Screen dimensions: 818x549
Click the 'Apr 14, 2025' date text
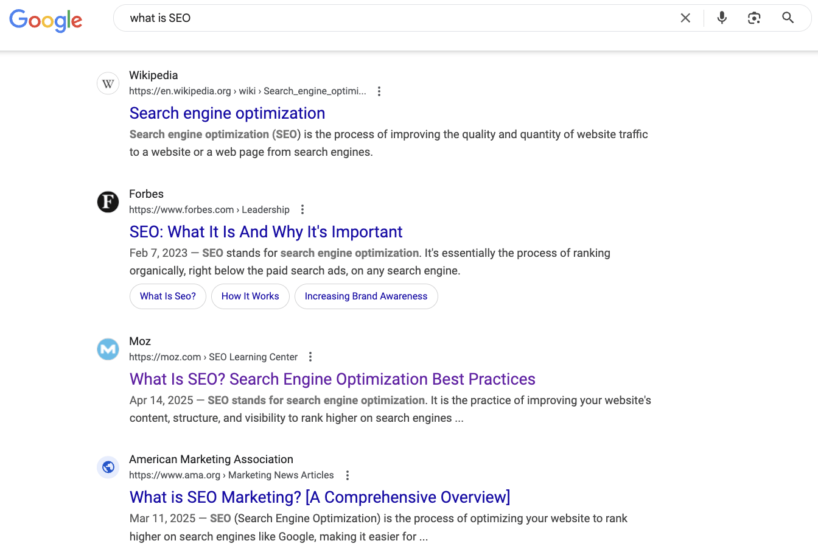coord(161,400)
